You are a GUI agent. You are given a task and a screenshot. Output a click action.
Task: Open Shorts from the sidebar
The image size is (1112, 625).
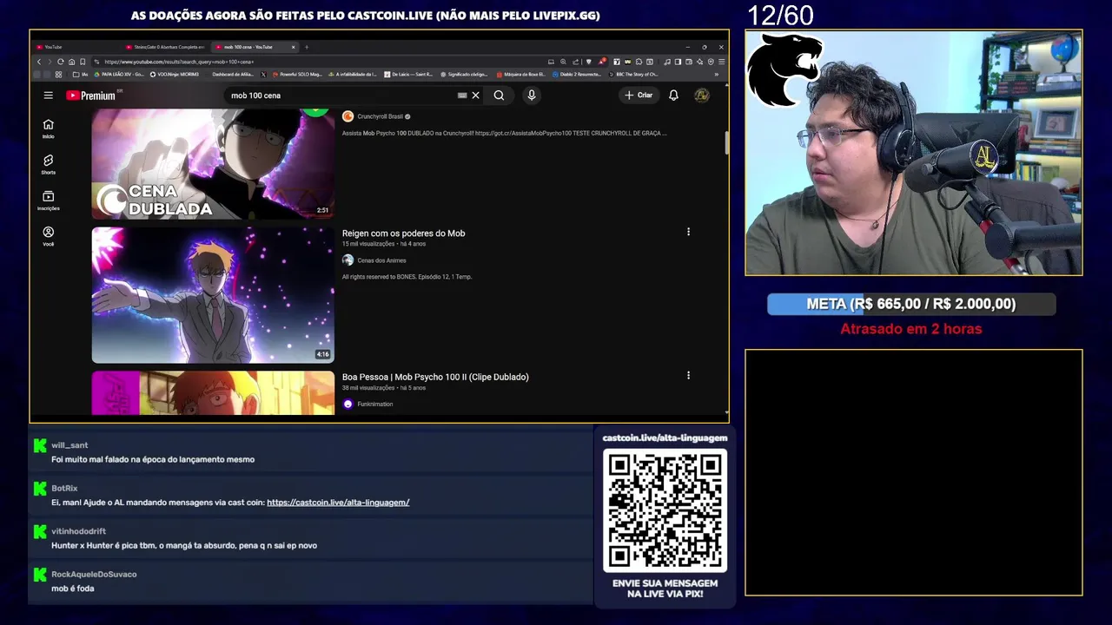point(49,164)
